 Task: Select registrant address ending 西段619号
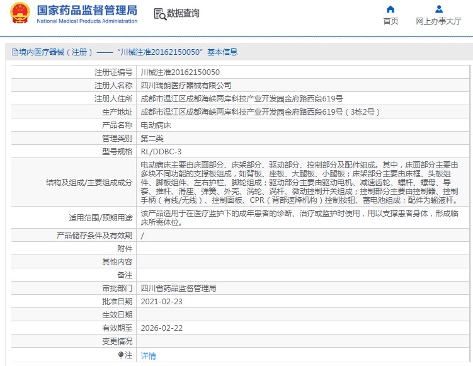click(242, 99)
